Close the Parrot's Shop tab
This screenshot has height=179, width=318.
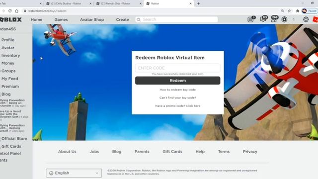(x=140, y=3)
